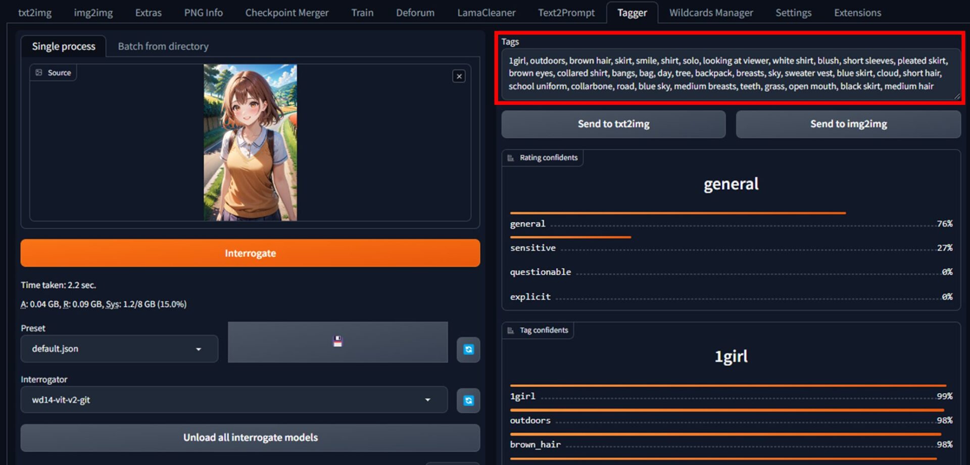Click the Source image label icon
Screen dimensions: 970x465
click(39, 73)
